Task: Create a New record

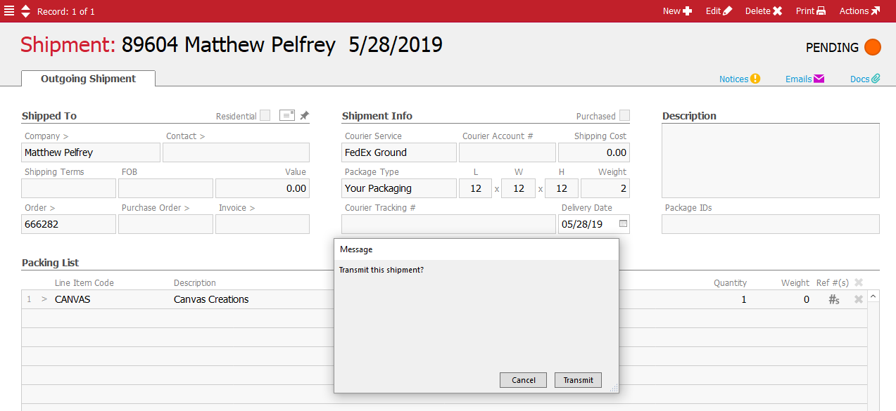Action: pyautogui.click(x=677, y=11)
